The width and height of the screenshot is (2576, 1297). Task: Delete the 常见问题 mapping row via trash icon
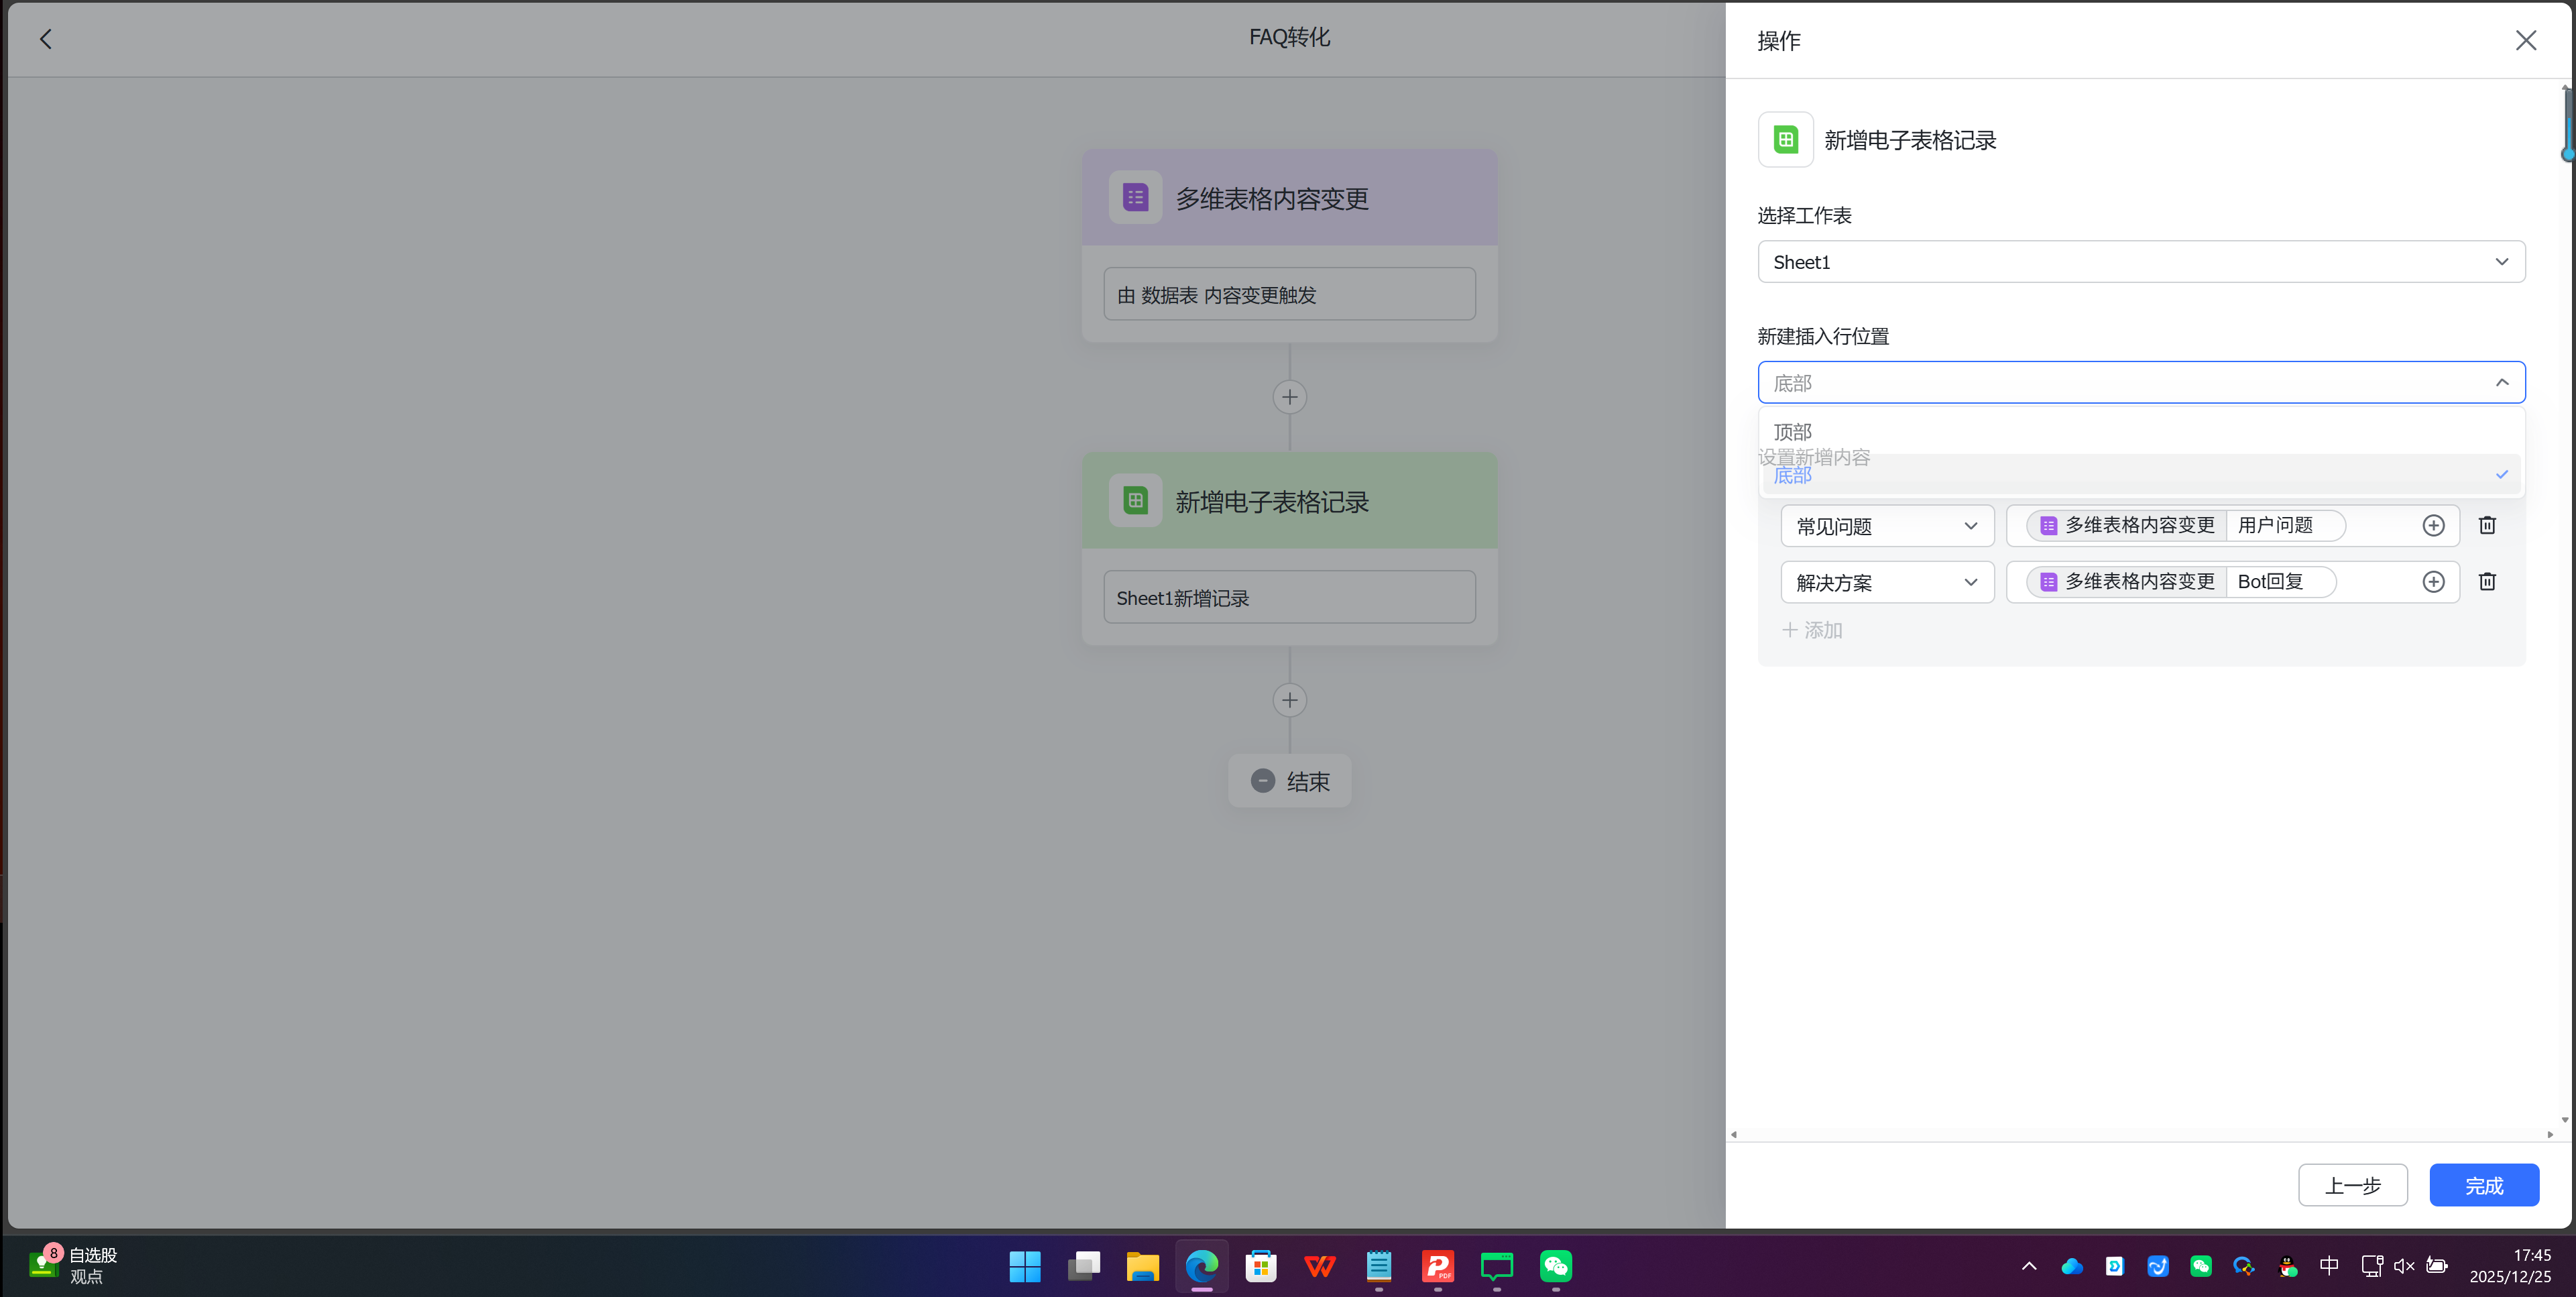[2487, 525]
